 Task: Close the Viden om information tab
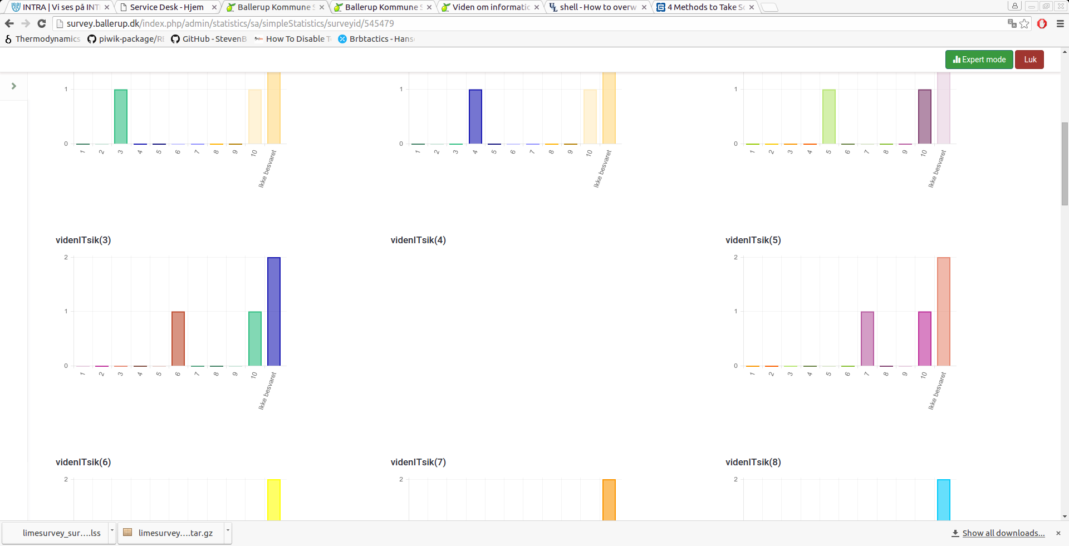(x=537, y=7)
